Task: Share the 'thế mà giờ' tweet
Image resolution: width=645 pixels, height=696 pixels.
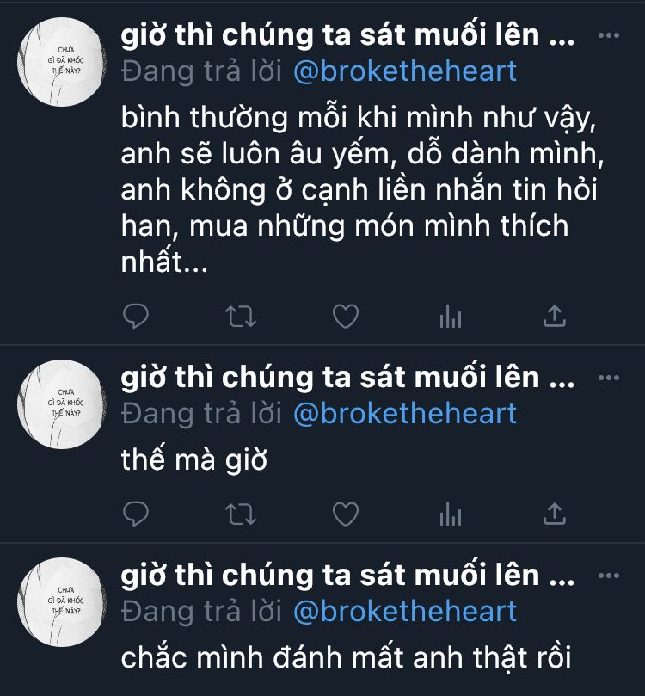Action: point(555,514)
